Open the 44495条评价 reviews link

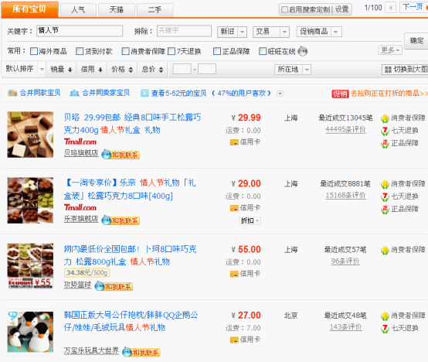point(345,129)
